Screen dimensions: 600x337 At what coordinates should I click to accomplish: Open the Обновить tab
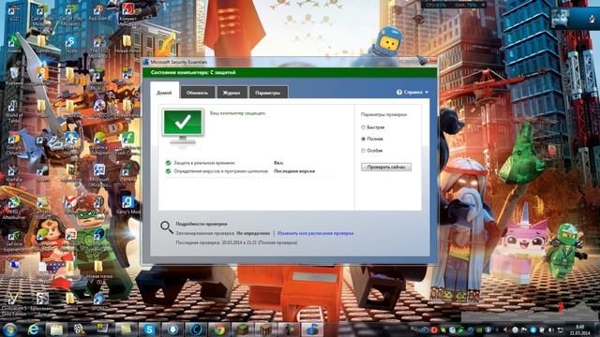click(198, 93)
